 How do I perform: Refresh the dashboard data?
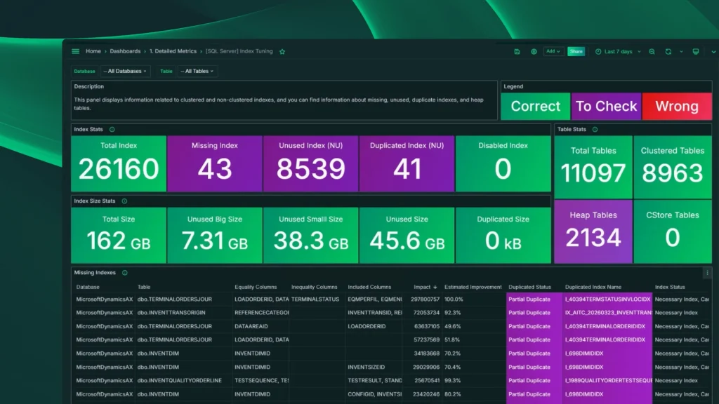coord(668,52)
